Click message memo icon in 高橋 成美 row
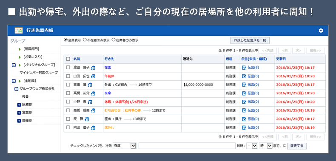The width and height of the screenshot is (336, 161). click(x=244, y=110)
